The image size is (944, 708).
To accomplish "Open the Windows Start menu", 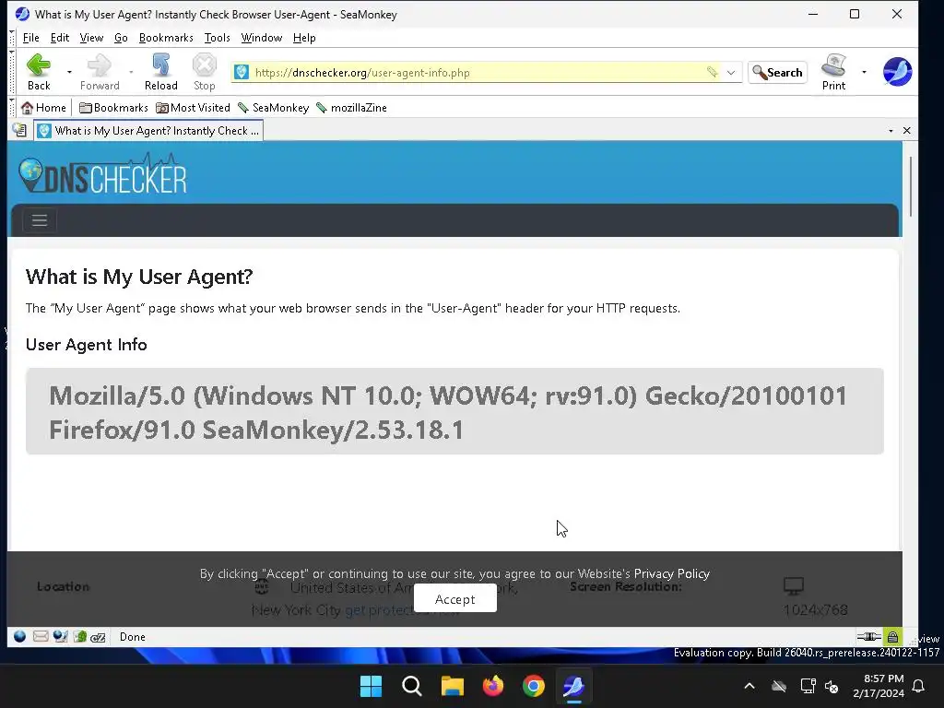I will (x=371, y=686).
